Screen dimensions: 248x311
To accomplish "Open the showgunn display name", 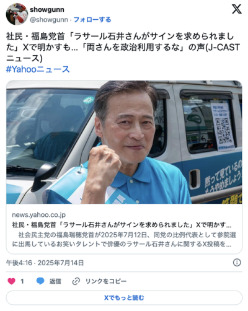I will [47, 9].
